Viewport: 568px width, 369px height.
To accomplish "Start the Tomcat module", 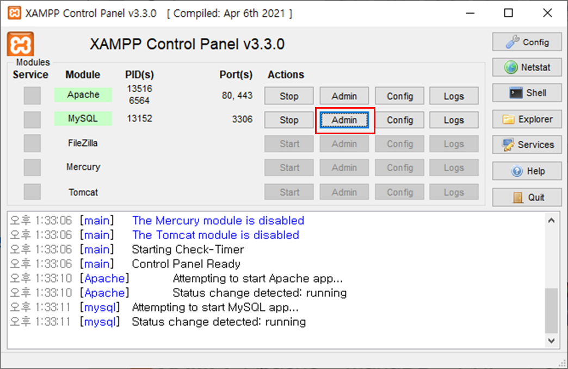I will click(x=289, y=192).
